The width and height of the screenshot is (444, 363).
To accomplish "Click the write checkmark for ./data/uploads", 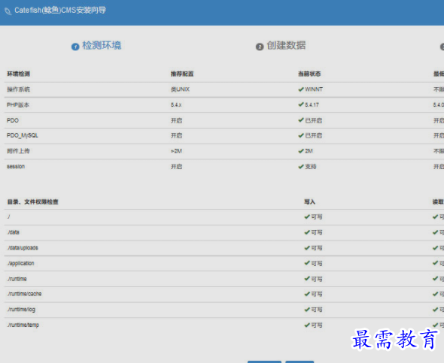I will point(307,248).
